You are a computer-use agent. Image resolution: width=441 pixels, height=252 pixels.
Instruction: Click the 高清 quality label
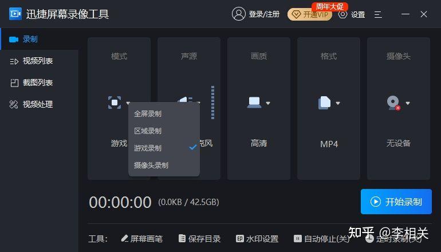pyautogui.click(x=259, y=143)
